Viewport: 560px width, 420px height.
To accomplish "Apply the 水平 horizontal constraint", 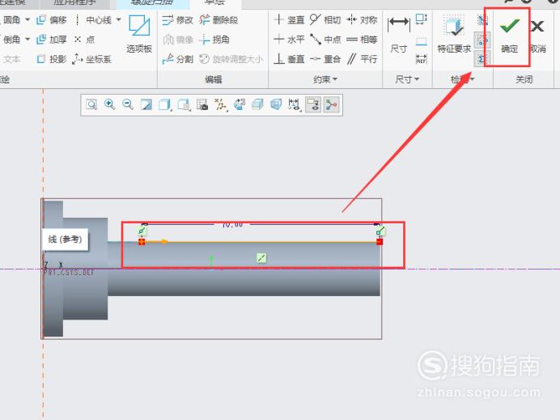I will (x=289, y=40).
